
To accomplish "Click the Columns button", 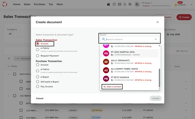I will click(x=182, y=51).
